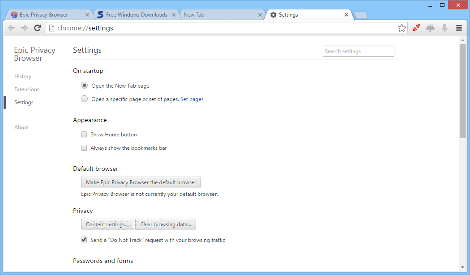Screen dimensions: 470x275
Task: Click the scrollbar down arrow
Action: point(462,267)
